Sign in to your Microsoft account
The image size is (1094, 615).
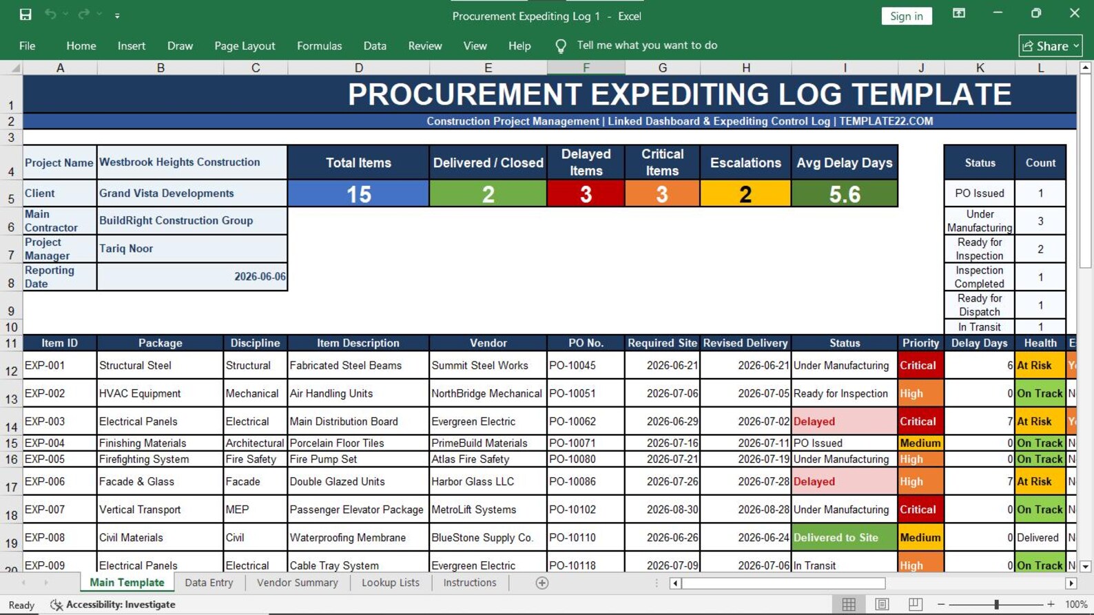click(x=907, y=16)
